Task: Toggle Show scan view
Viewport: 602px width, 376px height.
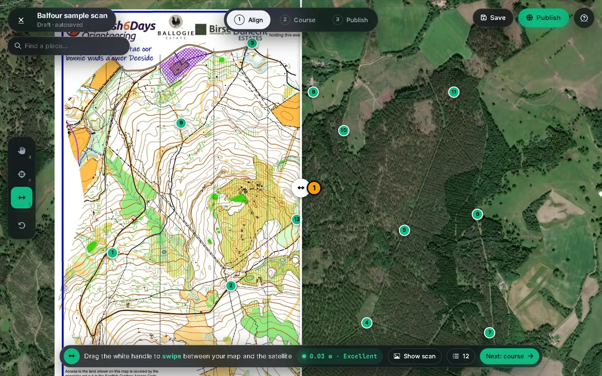Action: (415, 356)
